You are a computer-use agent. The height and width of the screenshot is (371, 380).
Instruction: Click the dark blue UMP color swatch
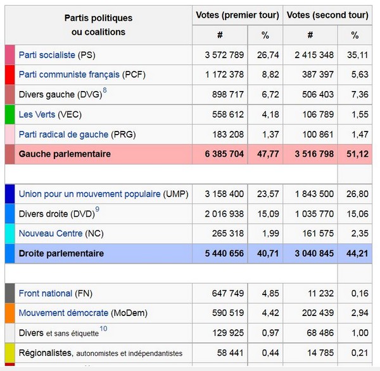point(9,194)
